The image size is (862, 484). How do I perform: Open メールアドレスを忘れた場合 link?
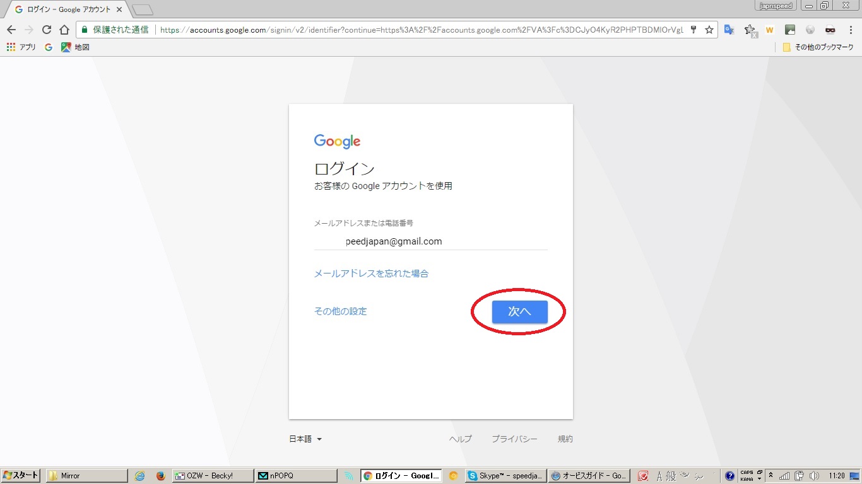[371, 274]
